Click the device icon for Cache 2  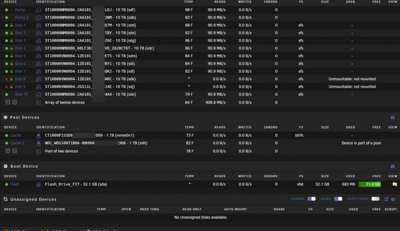38,143
